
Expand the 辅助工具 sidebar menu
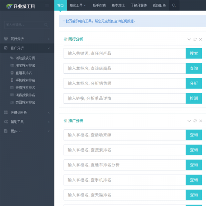click(x=49, y=122)
